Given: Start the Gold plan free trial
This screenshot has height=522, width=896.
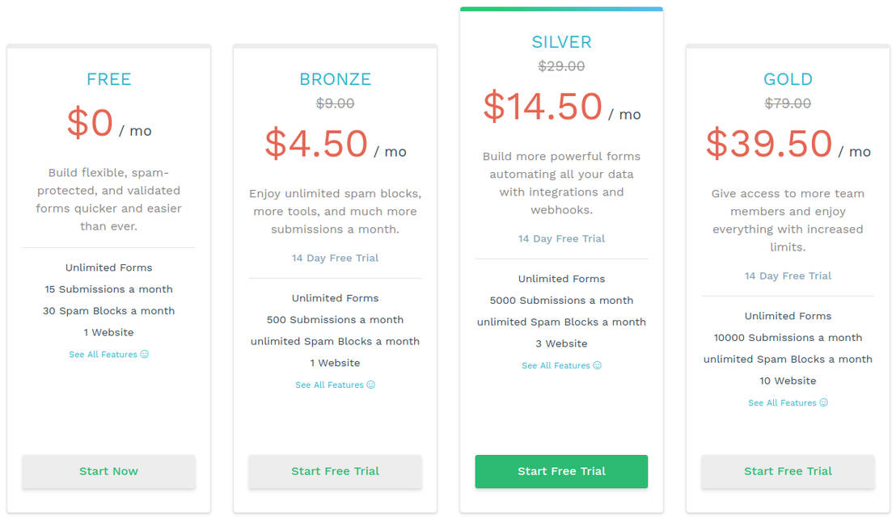Looking at the screenshot, I should pos(788,471).
